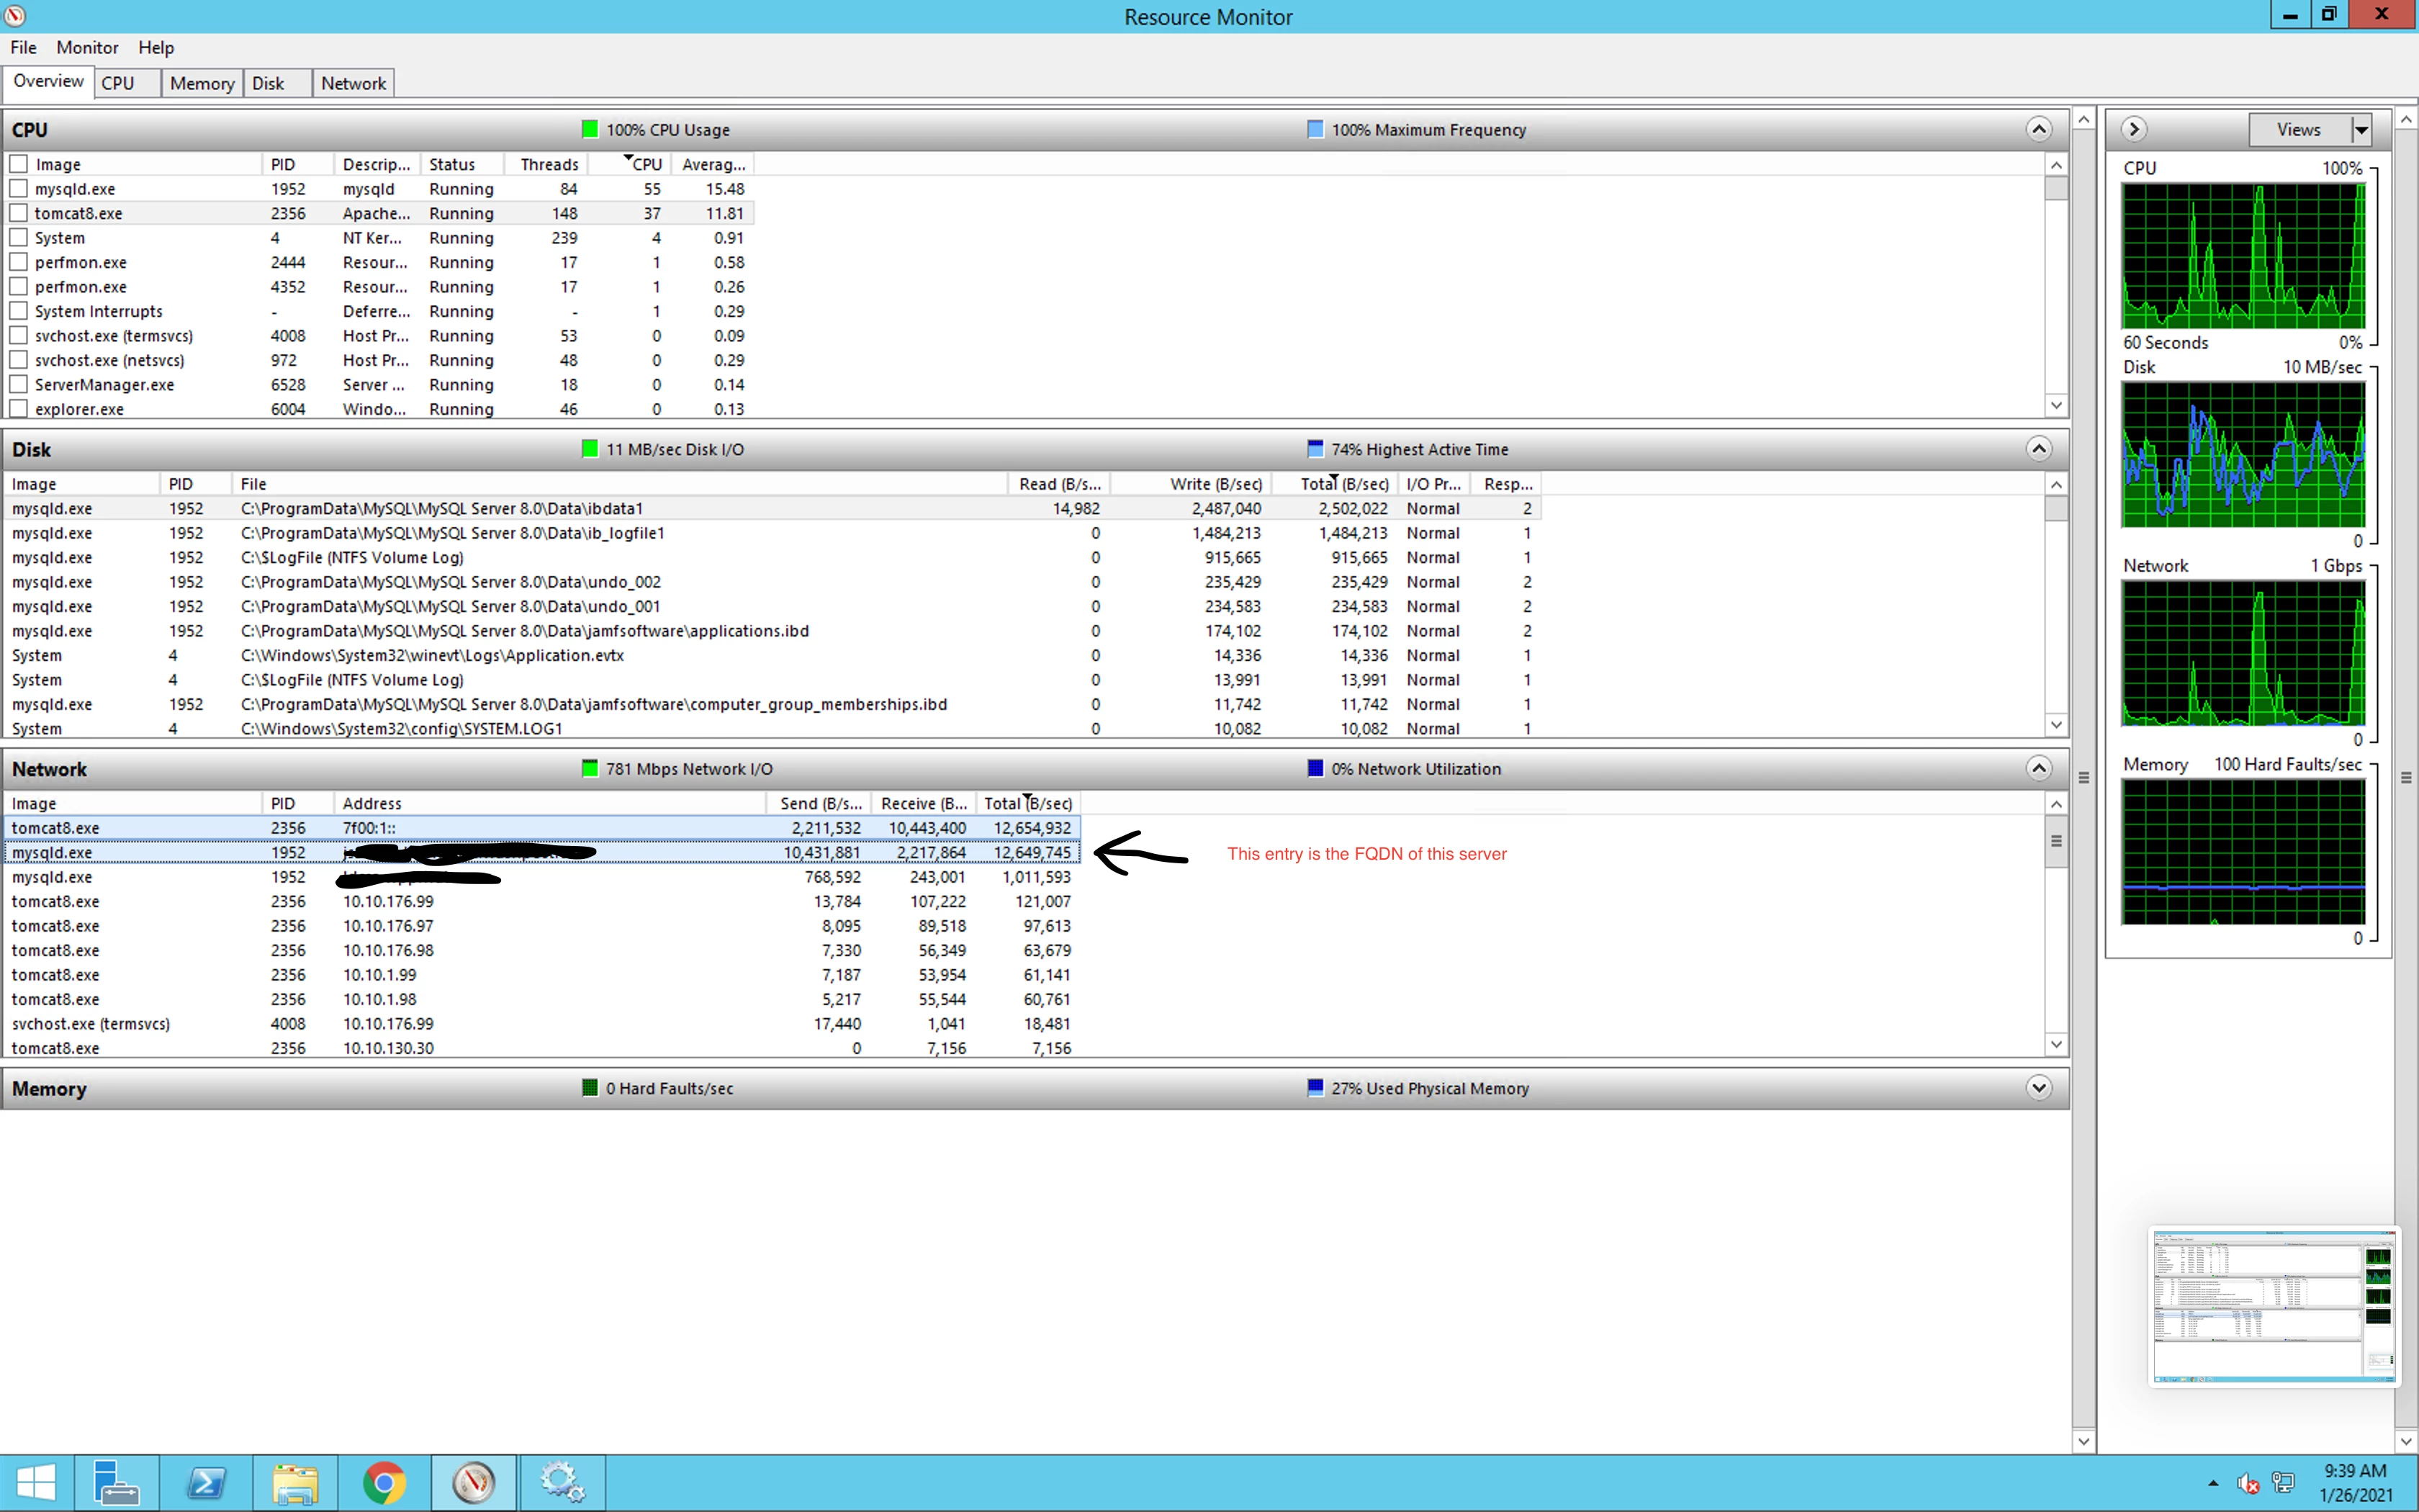This screenshot has width=2419, height=1512.
Task: Check the System process checkbox
Action: pos(18,237)
